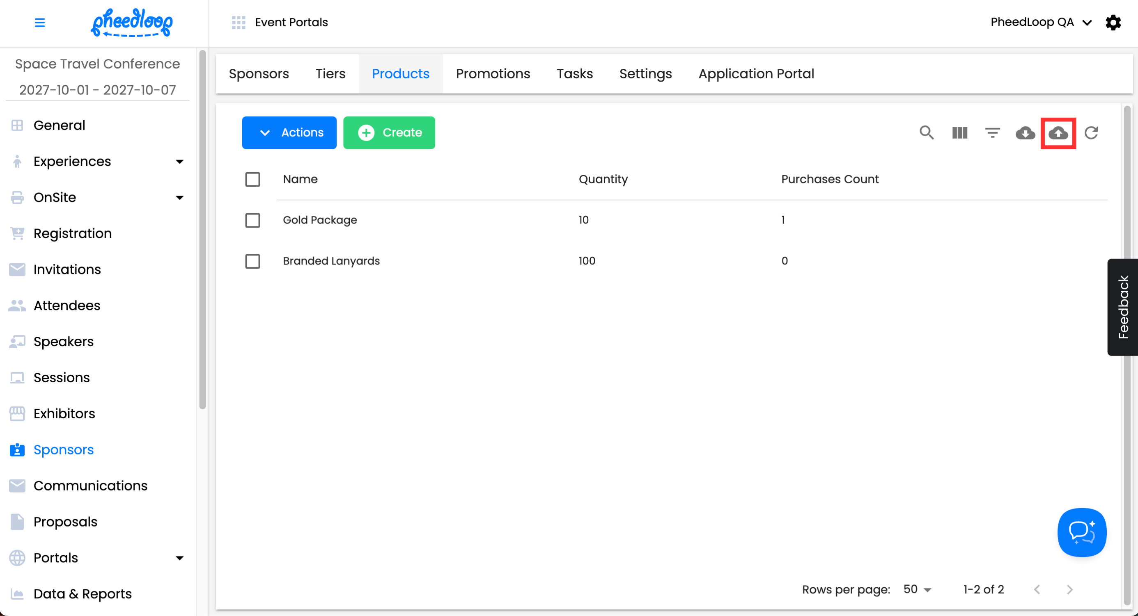Screen dimensions: 1138x616
Task: Toggle the select-all header checkbox
Action: (253, 180)
